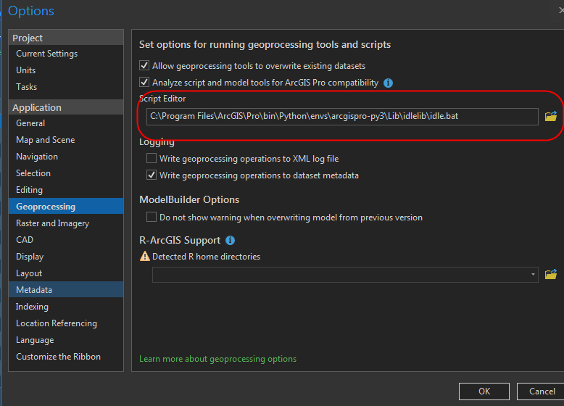Viewport: 564px width, 406px height.
Task: Click the Script Editor browse folder icon
Action: coord(550,116)
